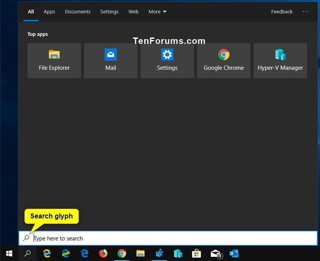Open Hyper-V Manager top app tile
The width and height of the screenshot is (320, 261).
280,60
